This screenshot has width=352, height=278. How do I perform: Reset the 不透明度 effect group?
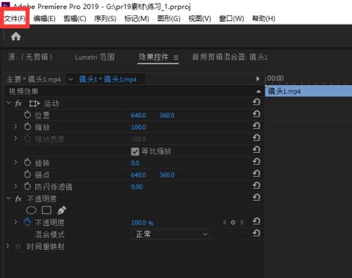pos(256,198)
